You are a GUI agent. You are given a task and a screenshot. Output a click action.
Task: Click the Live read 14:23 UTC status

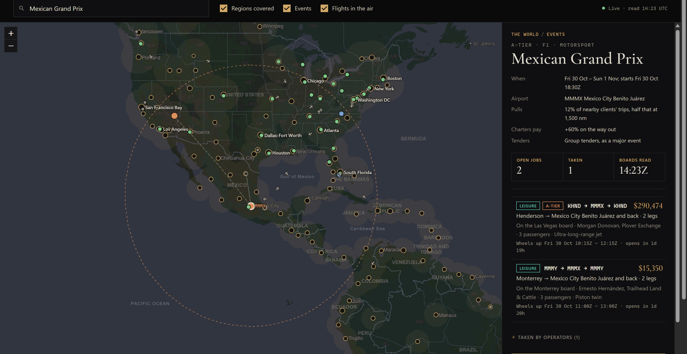pos(635,8)
